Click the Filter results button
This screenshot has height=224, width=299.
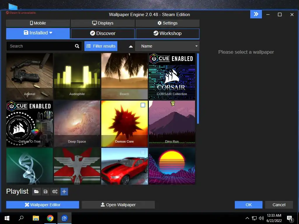[x=101, y=46]
